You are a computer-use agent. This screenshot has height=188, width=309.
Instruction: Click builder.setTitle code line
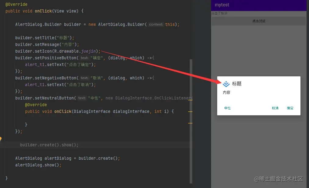(x=45, y=38)
